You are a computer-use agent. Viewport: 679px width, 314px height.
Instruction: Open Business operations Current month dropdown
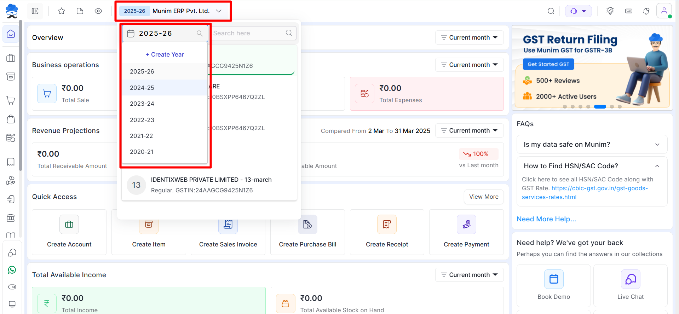pyautogui.click(x=469, y=65)
